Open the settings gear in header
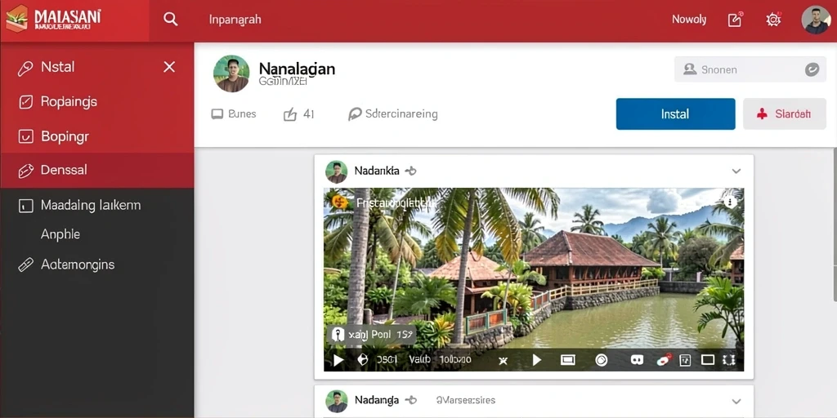Viewport: 837px width, 418px height. pyautogui.click(x=773, y=20)
